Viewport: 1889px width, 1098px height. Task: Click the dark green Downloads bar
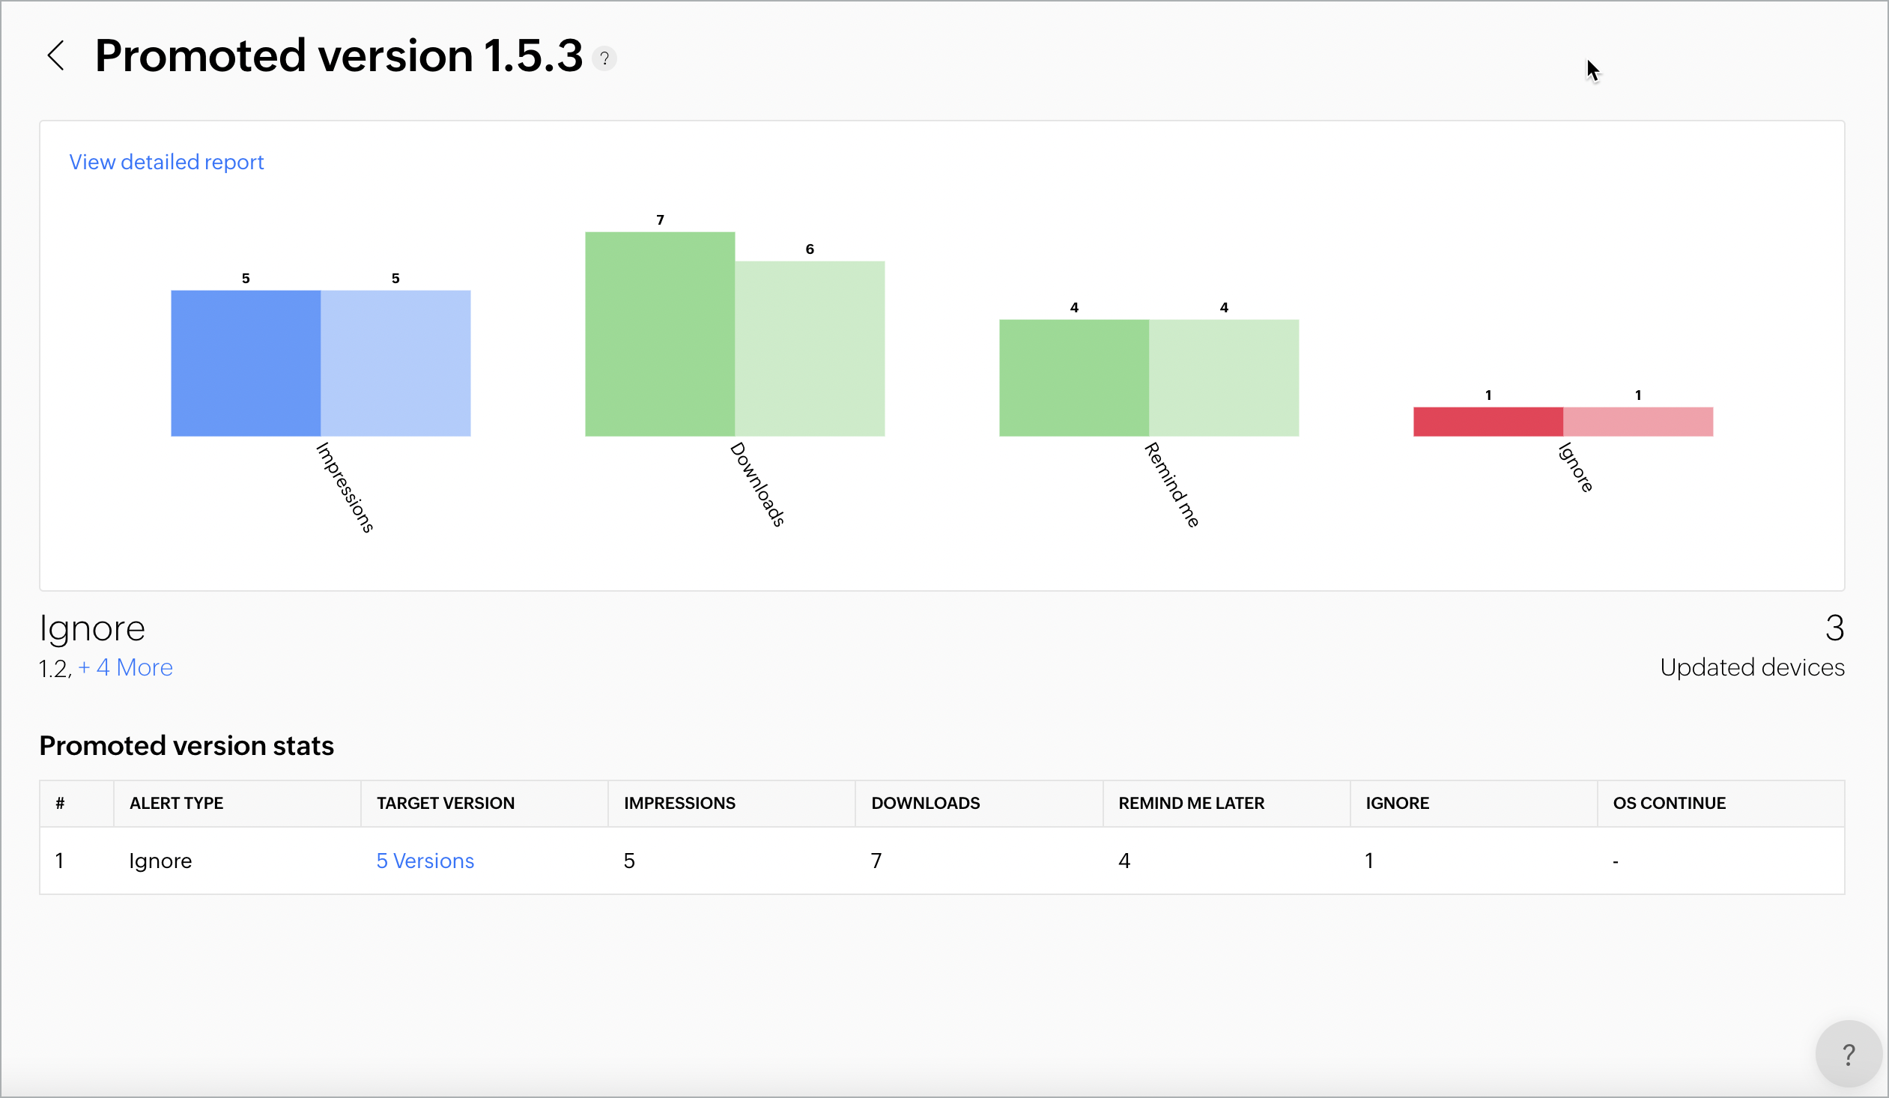(660, 333)
